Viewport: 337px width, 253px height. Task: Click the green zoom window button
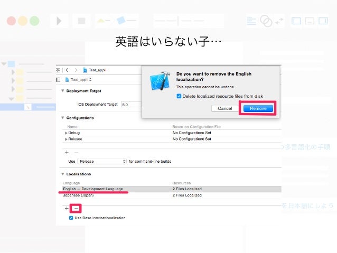pos(34,21)
